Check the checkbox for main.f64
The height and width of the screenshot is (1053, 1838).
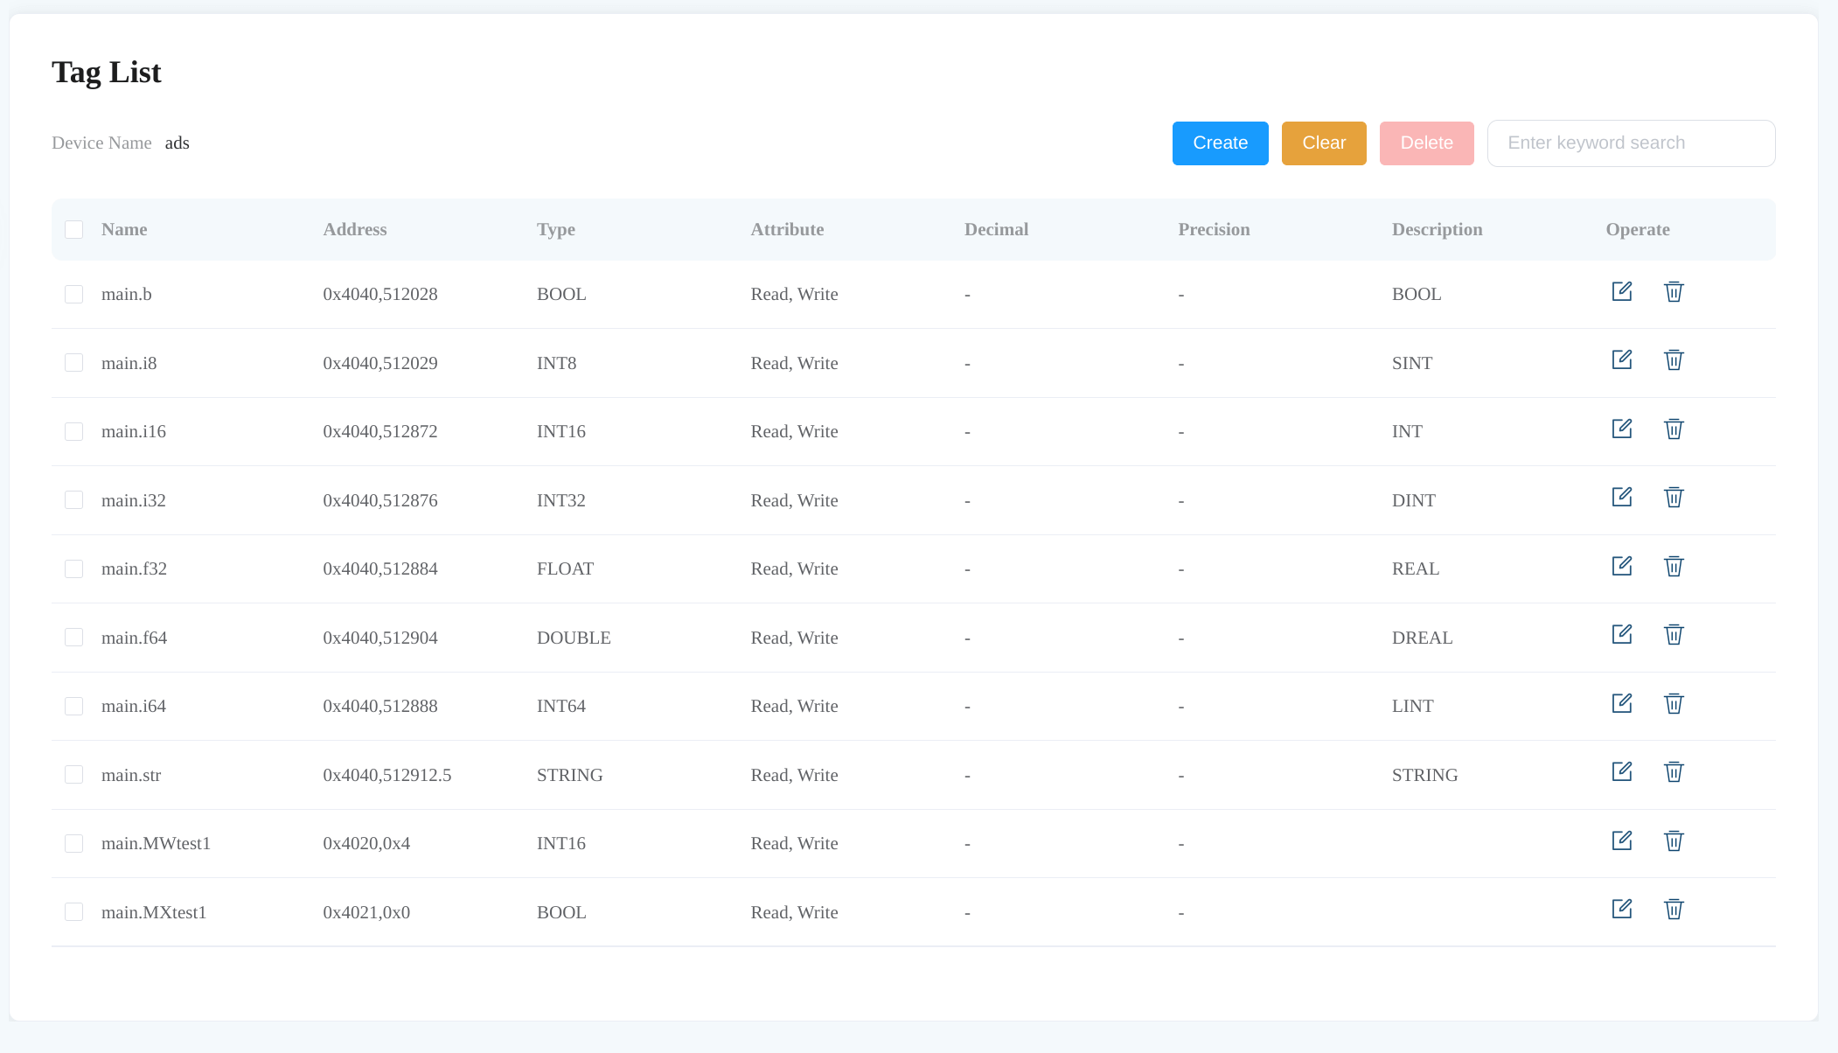click(73, 637)
